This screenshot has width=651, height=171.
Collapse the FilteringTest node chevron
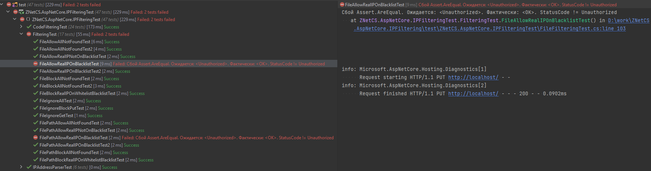tap(21, 34)
